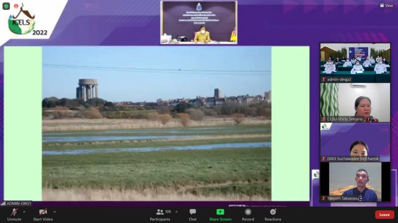398x223 pixels.
Task: Select the admin-deqp2 video thumbnail
Action: [355, 63]
